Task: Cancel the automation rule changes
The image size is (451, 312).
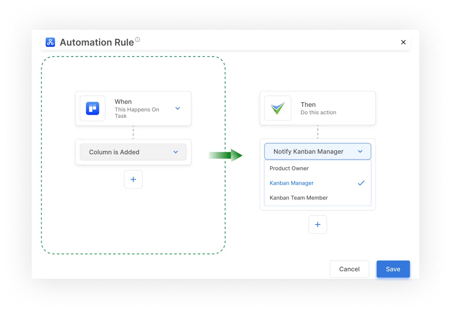Action: [349, 269]
